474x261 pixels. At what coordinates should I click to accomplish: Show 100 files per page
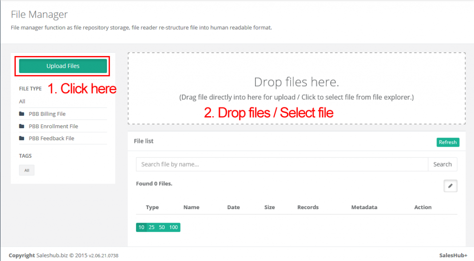(x=174, y=227)
